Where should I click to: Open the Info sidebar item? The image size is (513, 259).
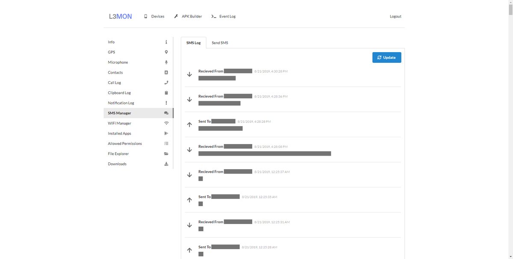tap(138, 42)
